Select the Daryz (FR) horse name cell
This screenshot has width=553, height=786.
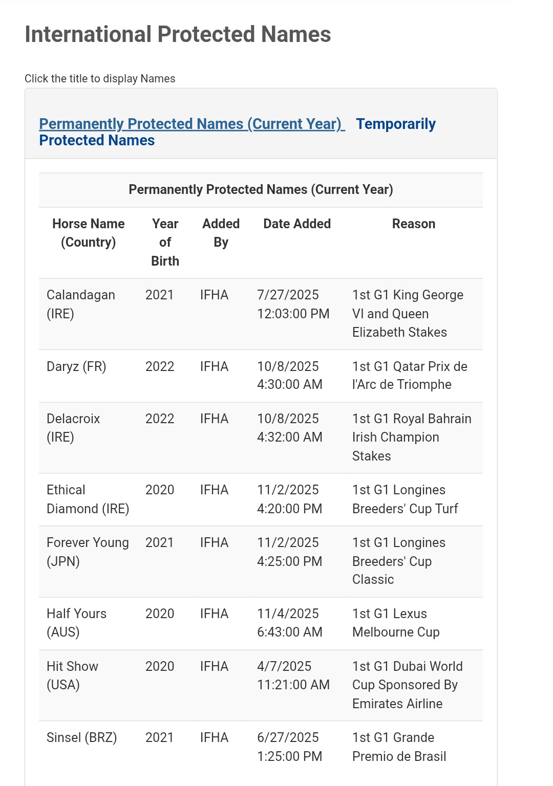(x=76, y=366)
